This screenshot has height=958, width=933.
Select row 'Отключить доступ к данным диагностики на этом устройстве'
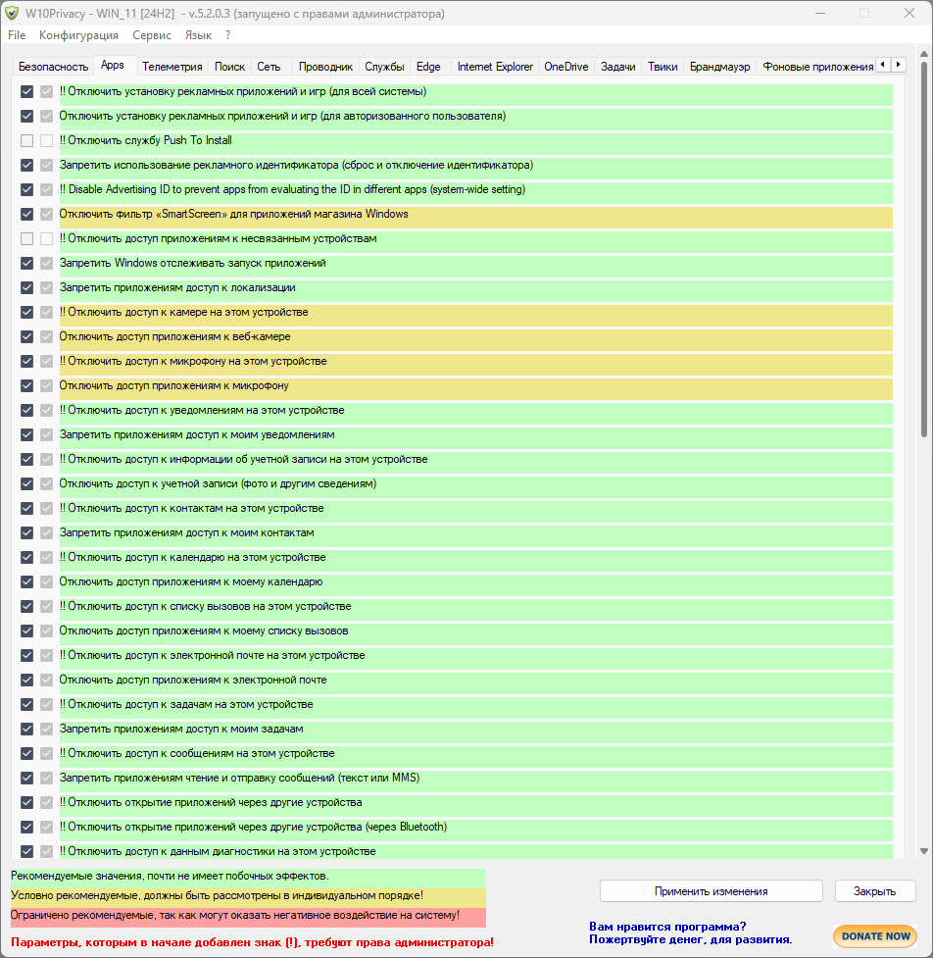click(475, 851)
